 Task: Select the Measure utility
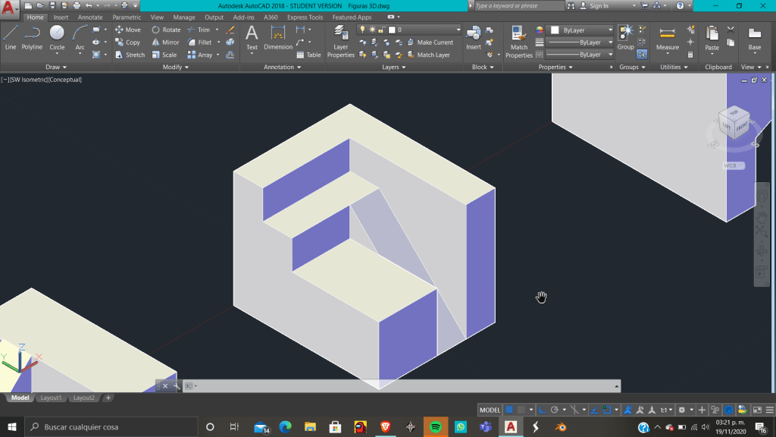tap(667, 38)
